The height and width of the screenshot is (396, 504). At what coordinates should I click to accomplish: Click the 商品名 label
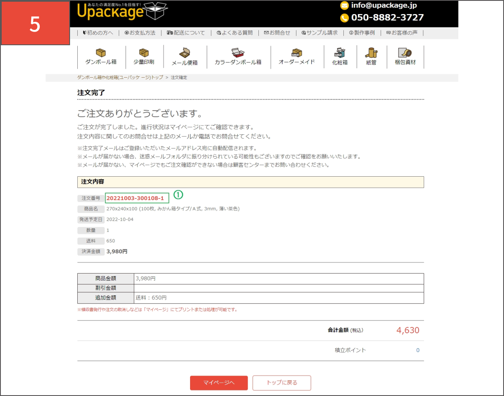(x=91, y=209)
